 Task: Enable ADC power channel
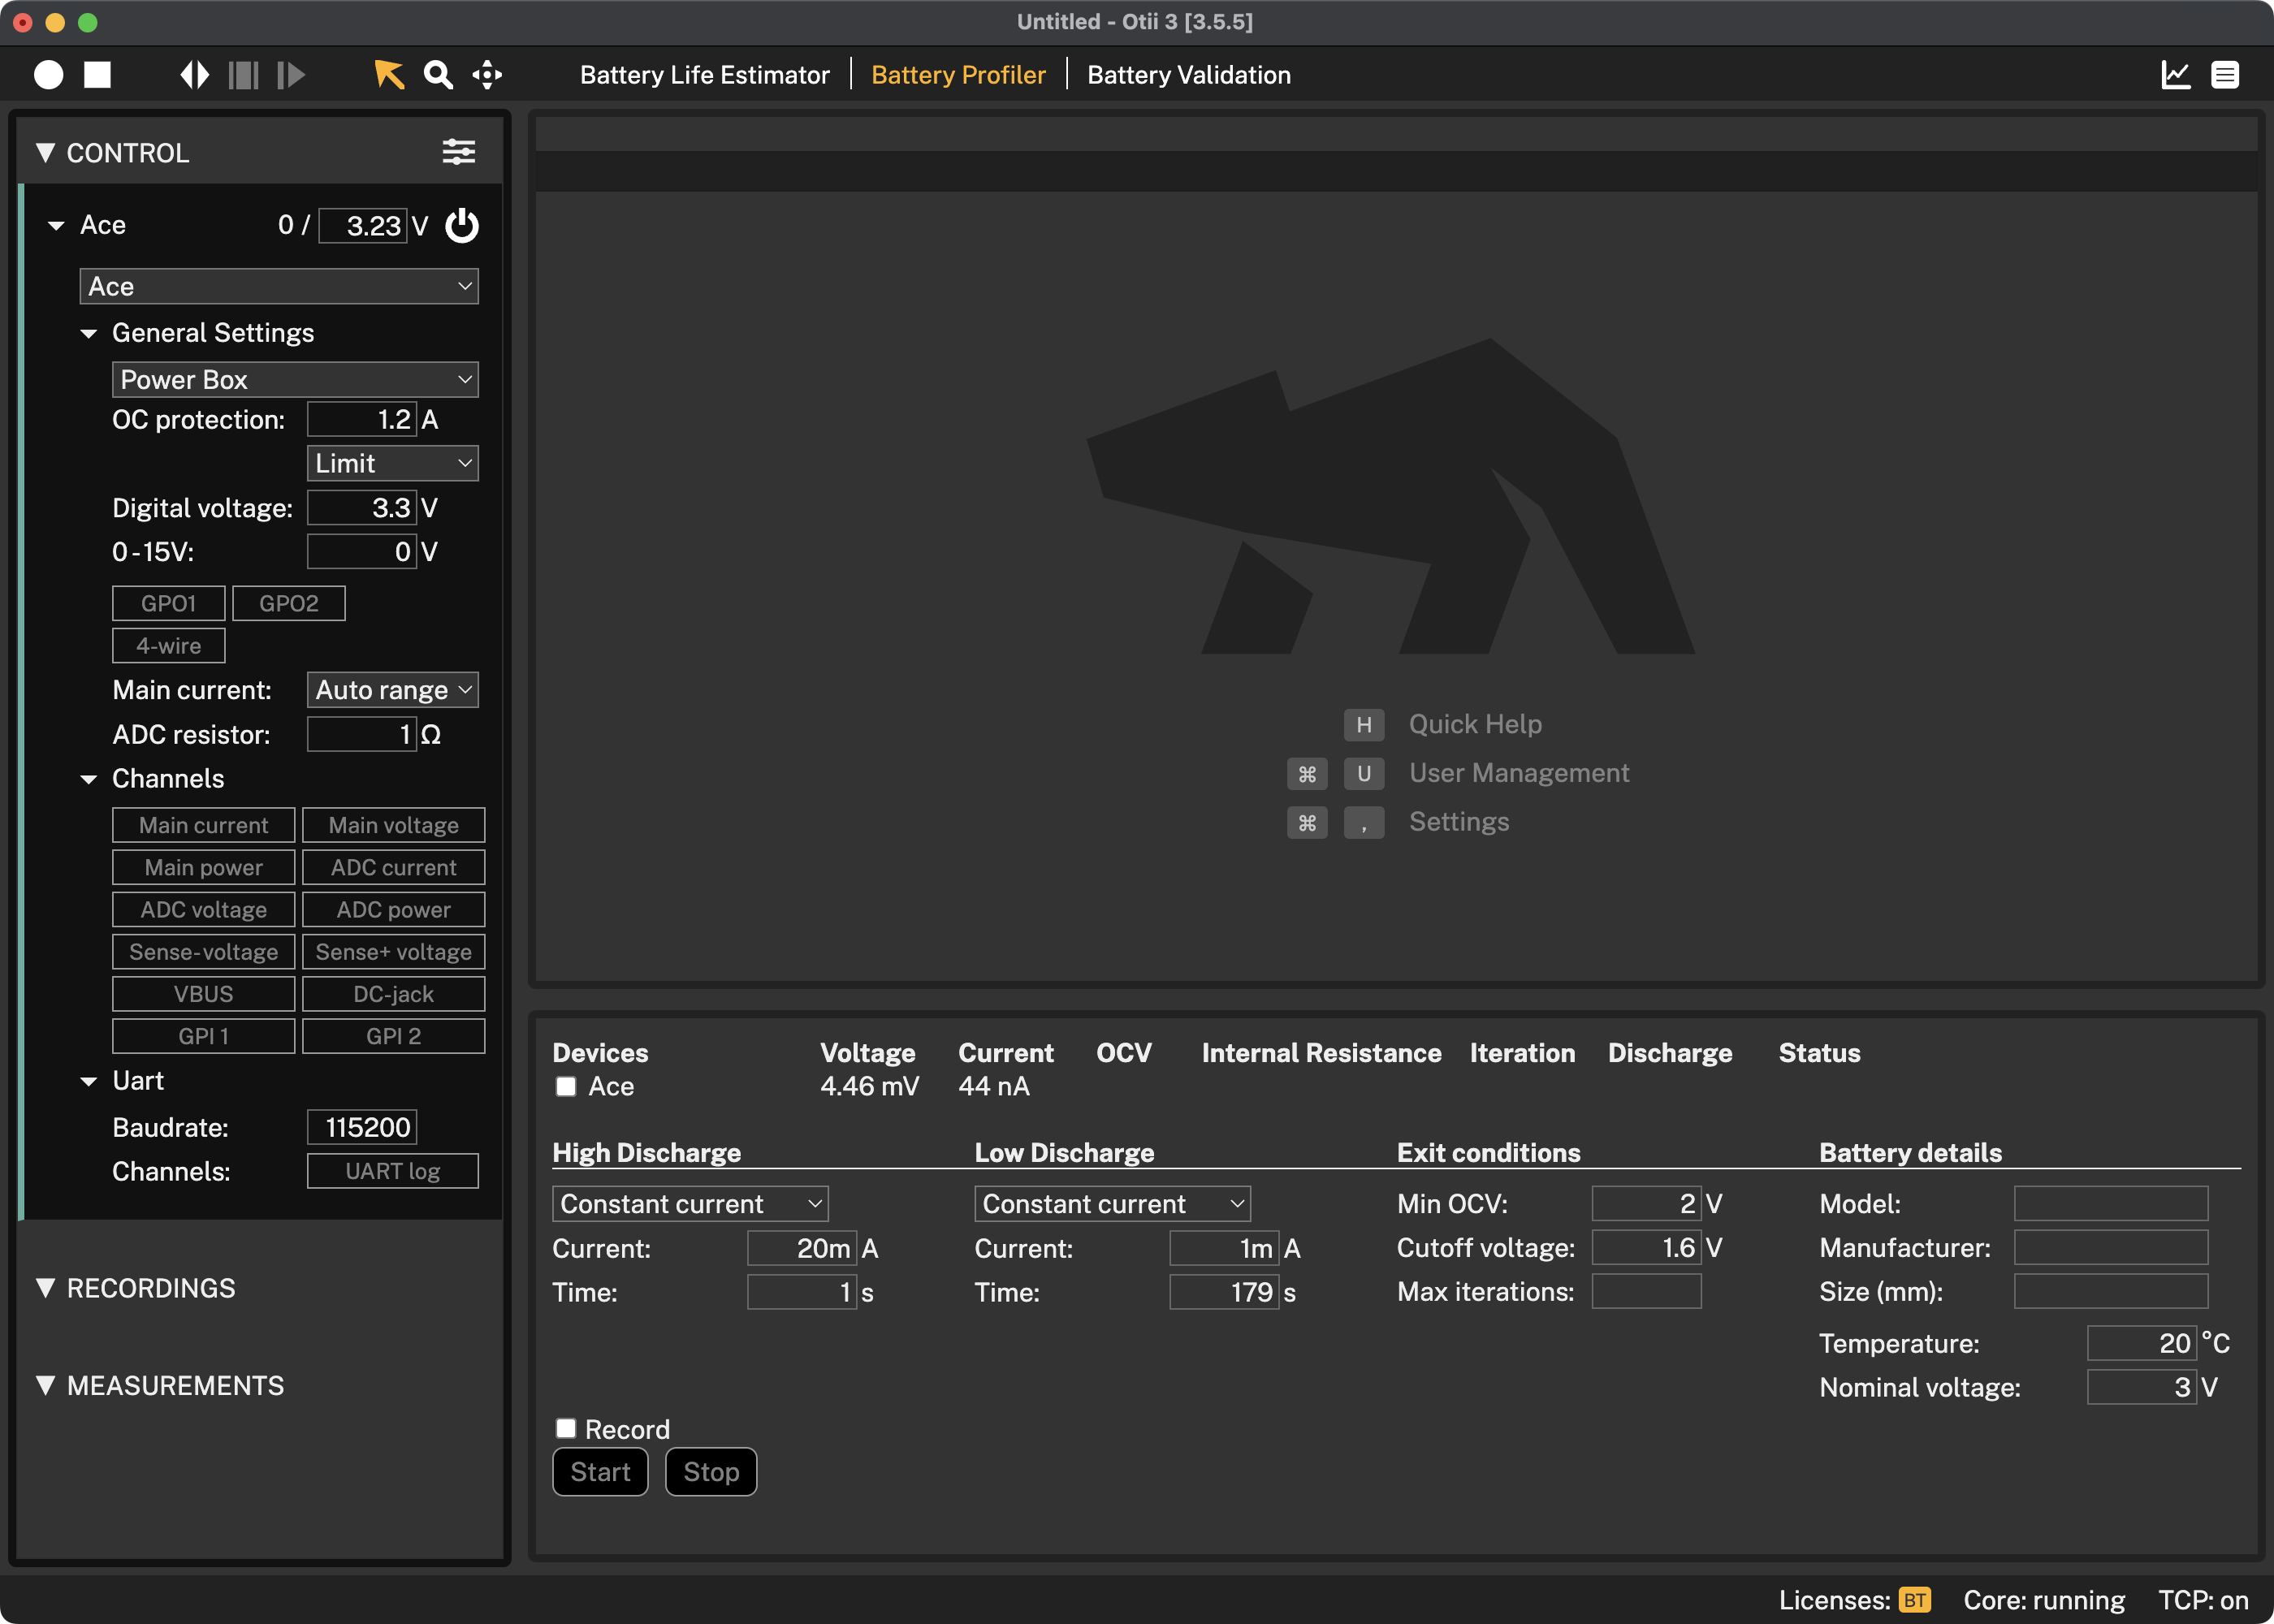(x=394, y=909)
